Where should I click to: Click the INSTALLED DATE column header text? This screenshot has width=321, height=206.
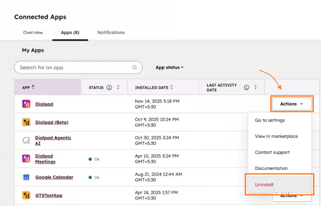point(152,87)
